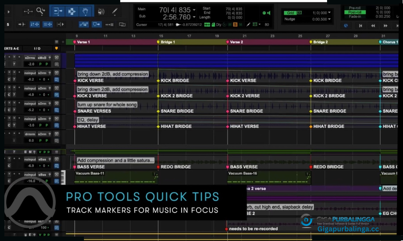The image size is (403, 241).
Task: Click the piano keyboard icon on instrument track
Action: (x=63, y=177)
